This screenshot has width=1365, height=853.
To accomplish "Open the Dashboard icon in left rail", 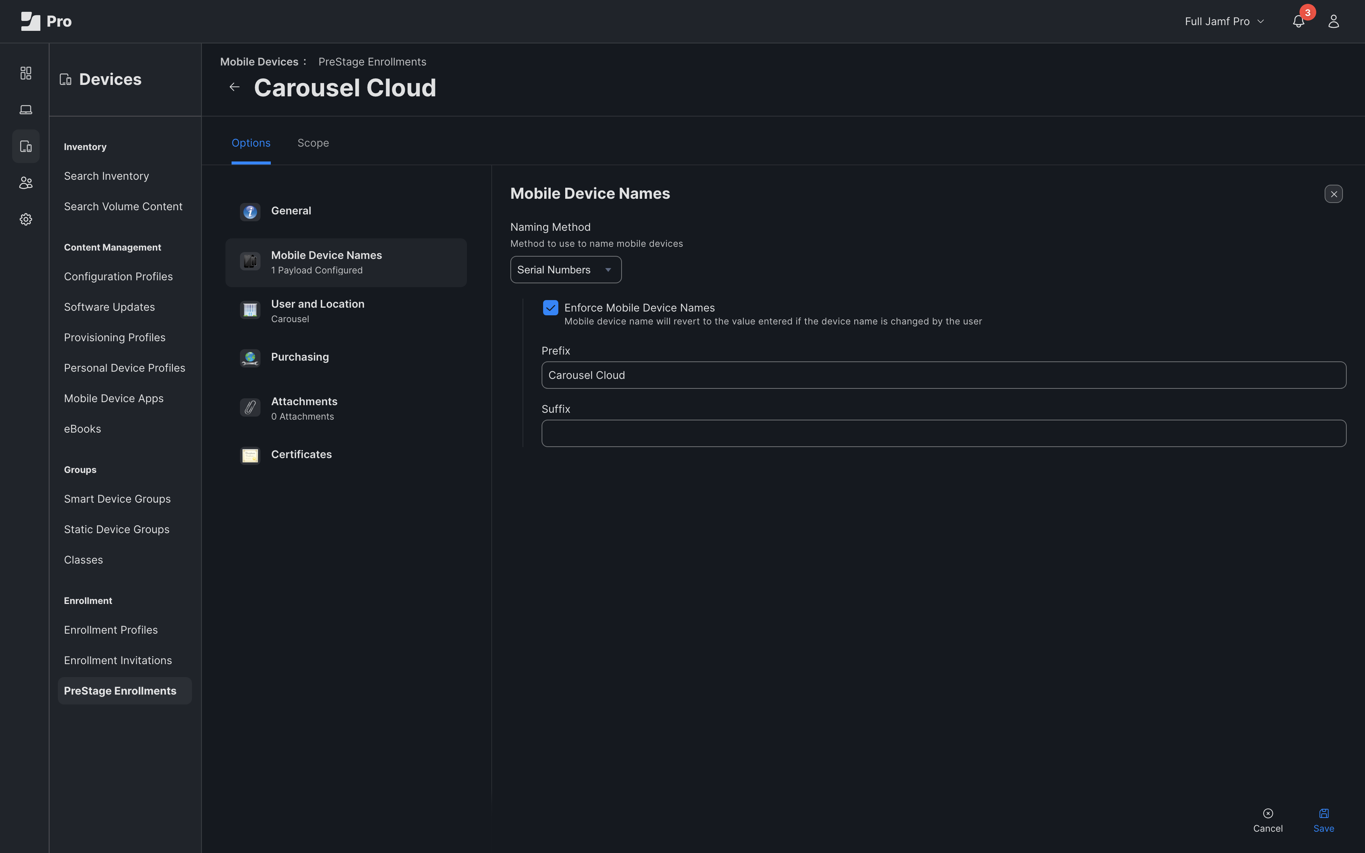I will click(x=26, y=73).
